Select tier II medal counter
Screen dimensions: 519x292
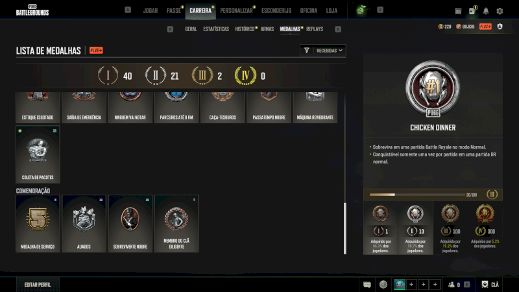(x=162, y=76)
